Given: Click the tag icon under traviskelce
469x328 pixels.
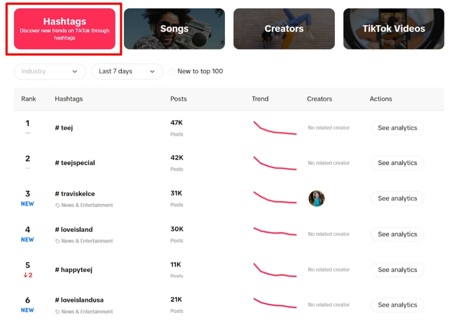Looking at the screenshot, I should point(57,205).
